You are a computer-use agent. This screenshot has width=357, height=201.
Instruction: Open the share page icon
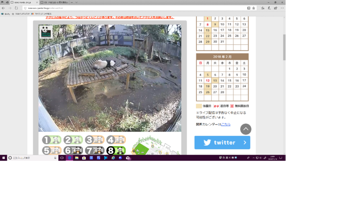point(275,8)
